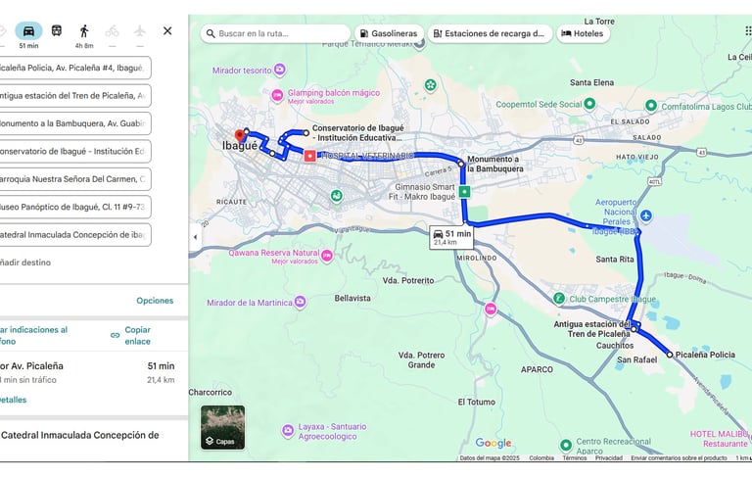Screen dimensions: 752x477
Task: Click the Comfatolima Lagos Club marker
Action: [651, 105]
